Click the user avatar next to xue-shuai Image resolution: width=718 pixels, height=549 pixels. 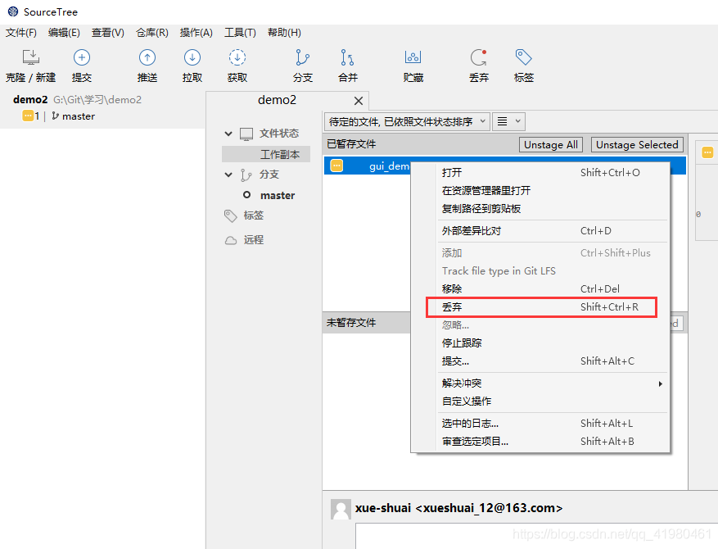pos(341,509)
